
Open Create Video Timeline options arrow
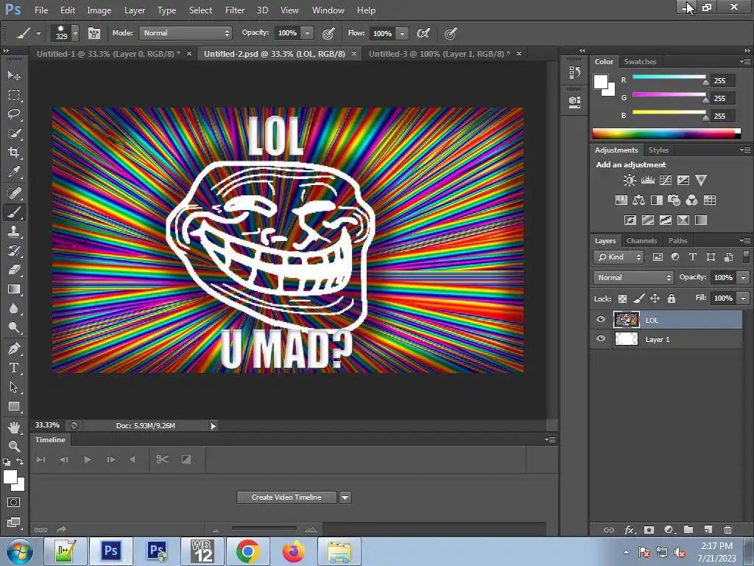[x=345, y=497]
